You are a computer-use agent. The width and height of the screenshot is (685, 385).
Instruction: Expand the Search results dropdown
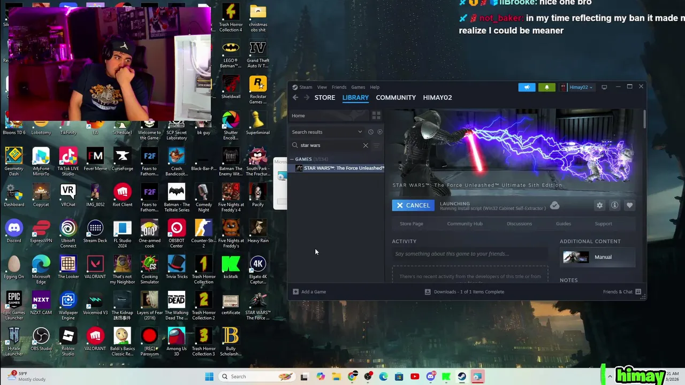360,132
